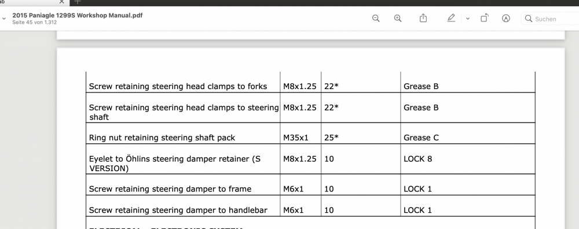Open a new tab with plus button
The image size is (579, 229).
77,2
